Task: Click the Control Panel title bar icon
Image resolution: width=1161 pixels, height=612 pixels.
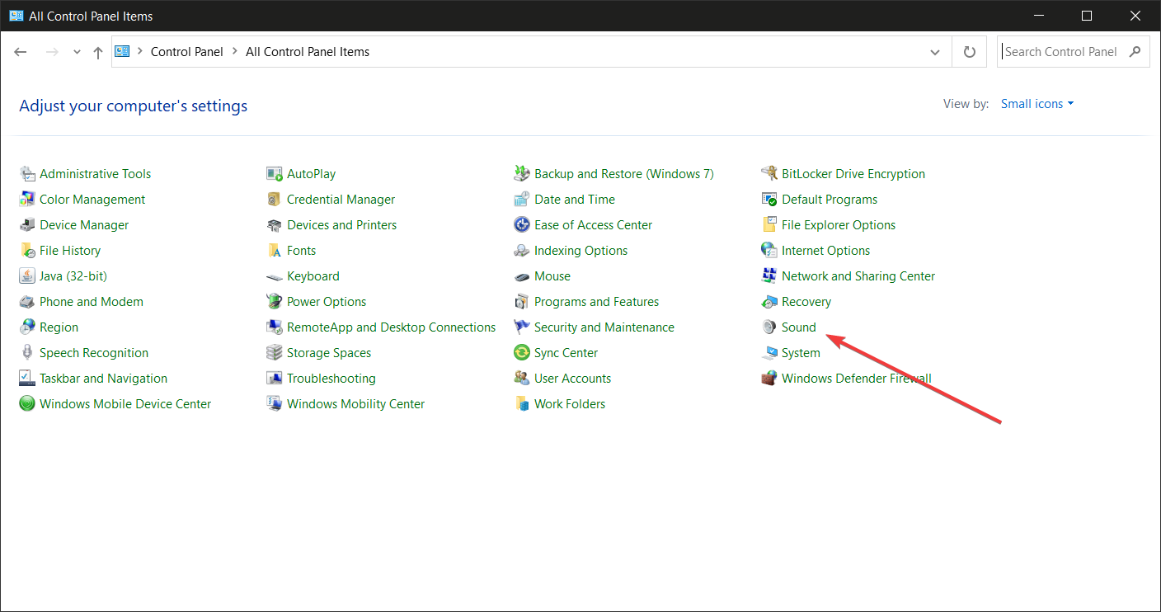Action: 16,16
